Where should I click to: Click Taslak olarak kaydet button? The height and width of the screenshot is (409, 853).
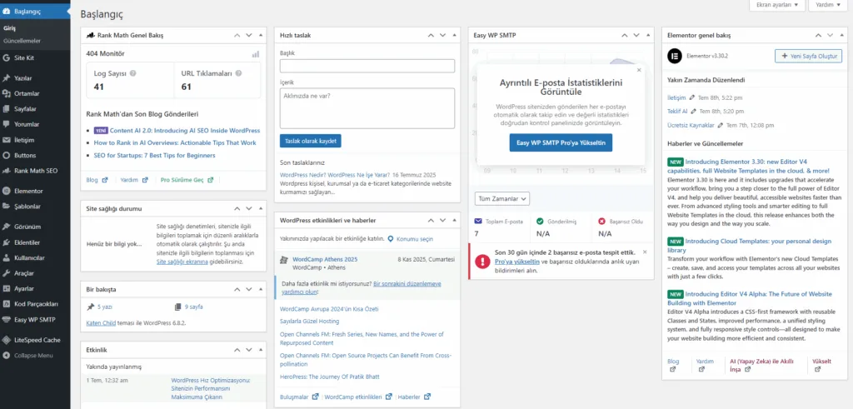tap(310, 141)
